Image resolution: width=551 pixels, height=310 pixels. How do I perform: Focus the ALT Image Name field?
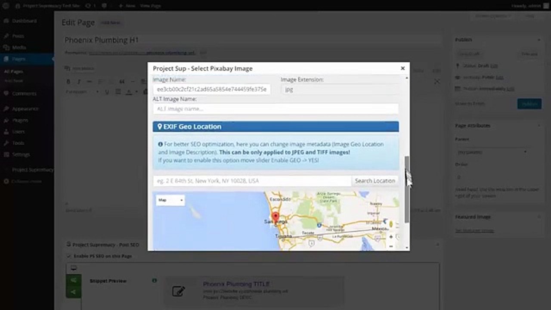[x=275, y=108]
